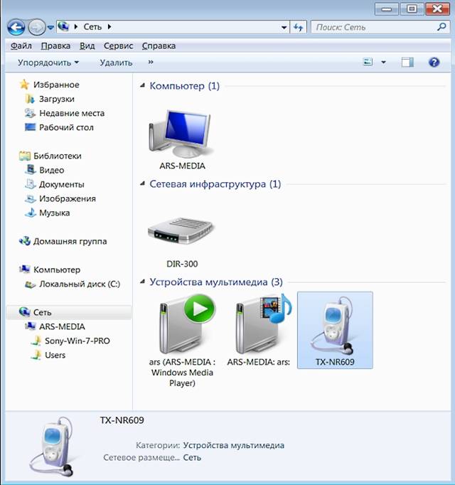The width and height of the screenshot is (455, 485).
Task: Open the Упорядочить dropdown menu
Action: pos(48,63)
